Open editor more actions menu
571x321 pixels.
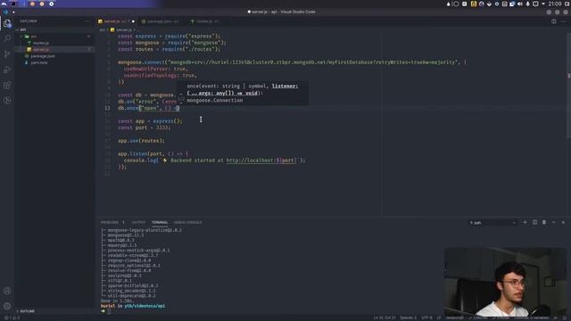(563, 21)
